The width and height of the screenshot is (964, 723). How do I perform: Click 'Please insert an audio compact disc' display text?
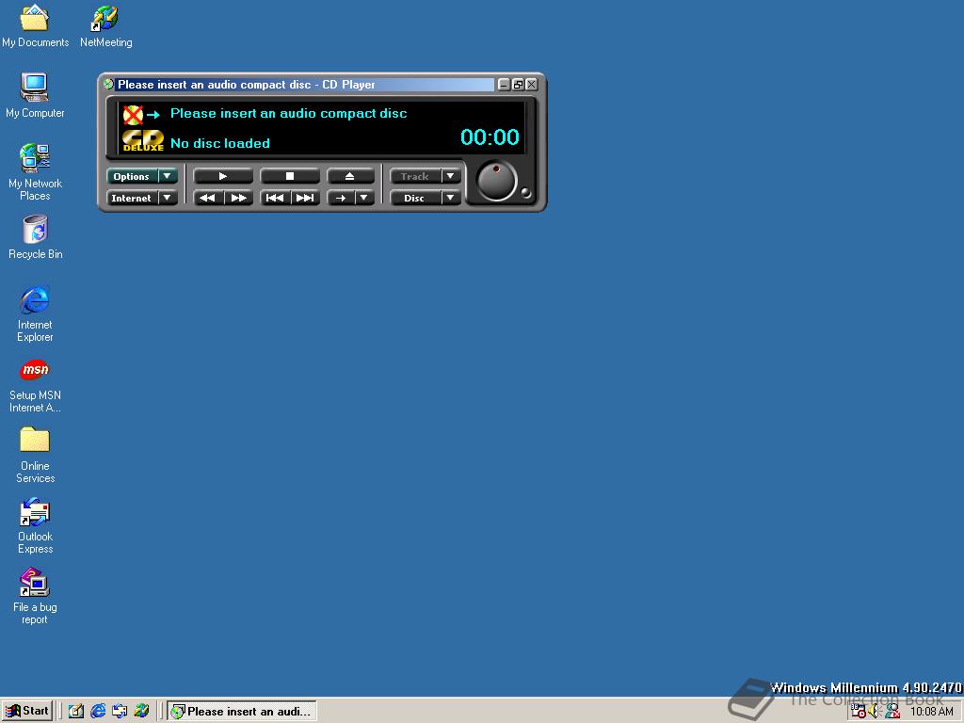pos(288,114)
